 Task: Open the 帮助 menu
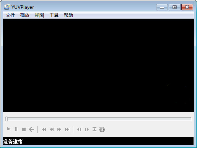(68, 15)
